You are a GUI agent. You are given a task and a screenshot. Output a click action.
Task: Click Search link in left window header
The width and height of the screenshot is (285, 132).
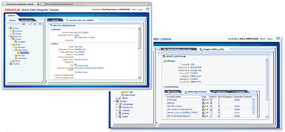point(134,9)
